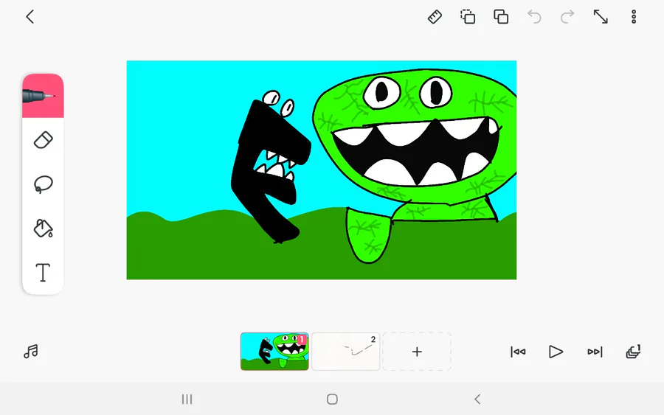Viewport: 664px width, 415px height.
Task: Open Android recent apps
Action: (x=187, y=399)
